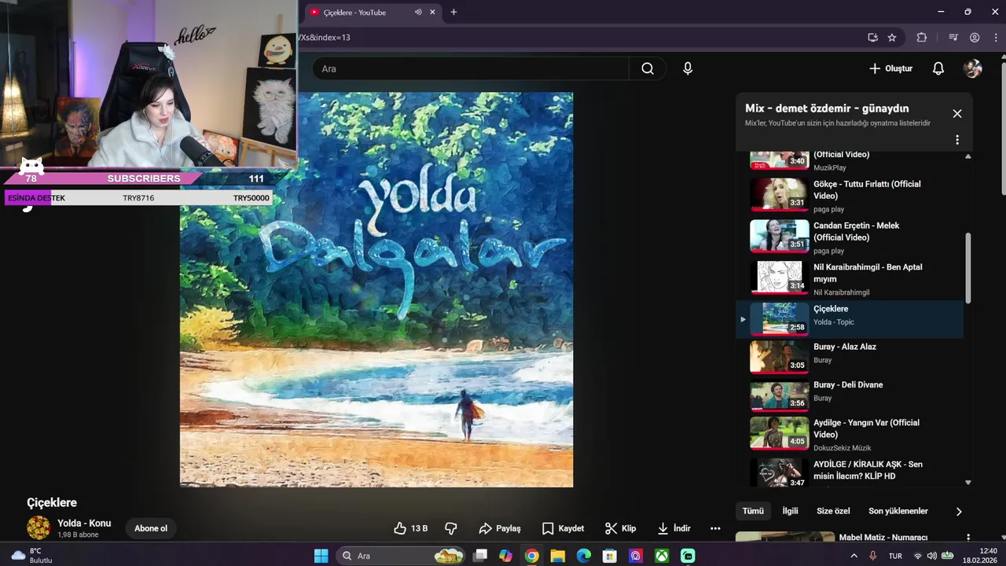The image size is (1006, 566).
Task: Show hidden system tray icons chevron
Action: (x=854, y=556)
